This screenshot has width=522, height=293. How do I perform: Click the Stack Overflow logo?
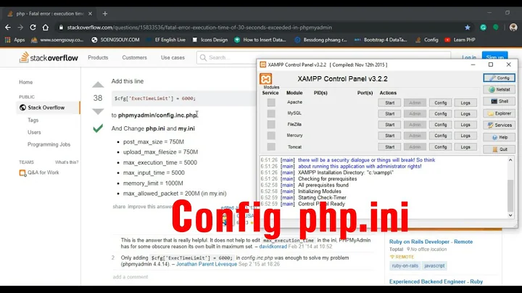pyautogui.click(x=49, y=57)
